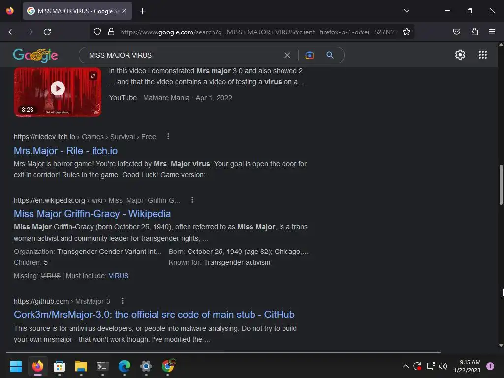The height and width of the screenshot is (378, 504).
Task: Open Google quick settings gear
Action: (x=460, y=55)
